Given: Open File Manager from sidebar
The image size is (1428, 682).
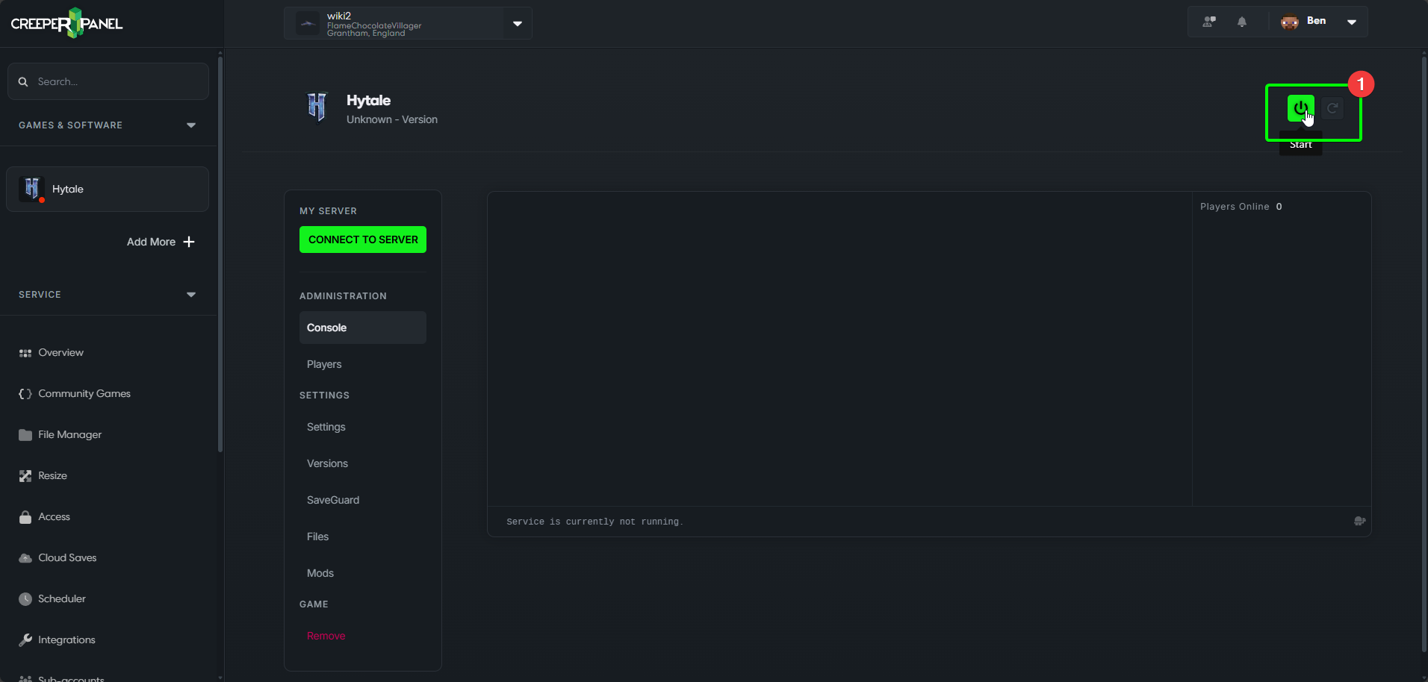Looking at the screenshot, I should (x=69, y=434).
